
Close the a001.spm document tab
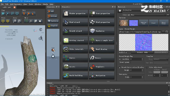pyautogui.click(x=14, y=7)
